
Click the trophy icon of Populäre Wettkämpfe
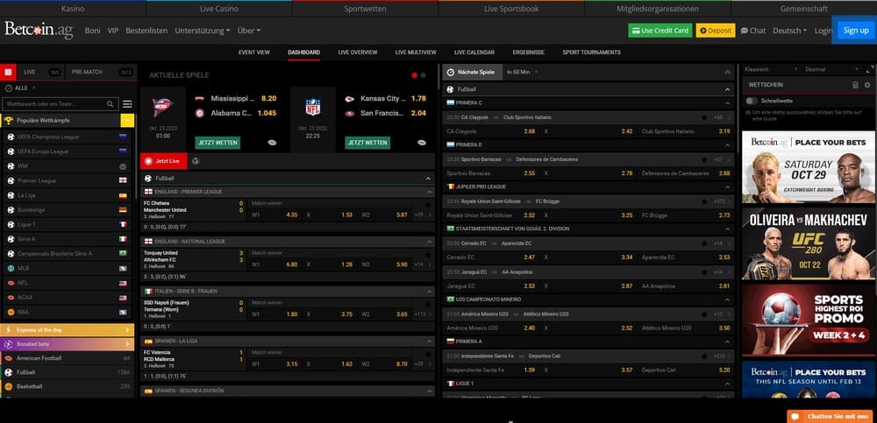(9, 120)
